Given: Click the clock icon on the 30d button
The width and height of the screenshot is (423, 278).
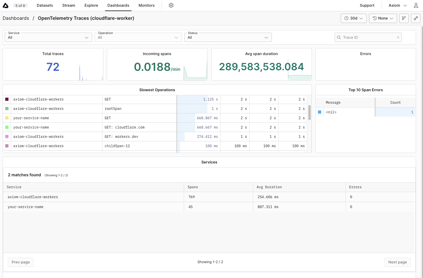Looking at the screenshot, I should click(347, 18).
